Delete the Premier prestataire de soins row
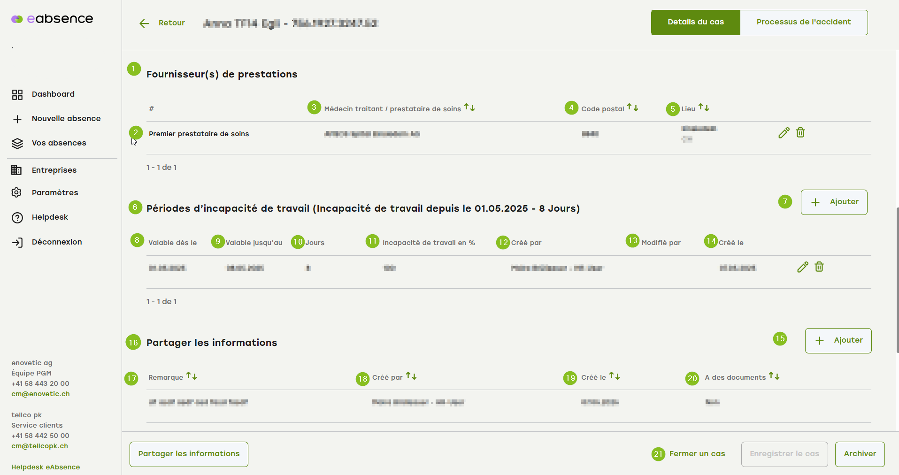 [800, 133]
